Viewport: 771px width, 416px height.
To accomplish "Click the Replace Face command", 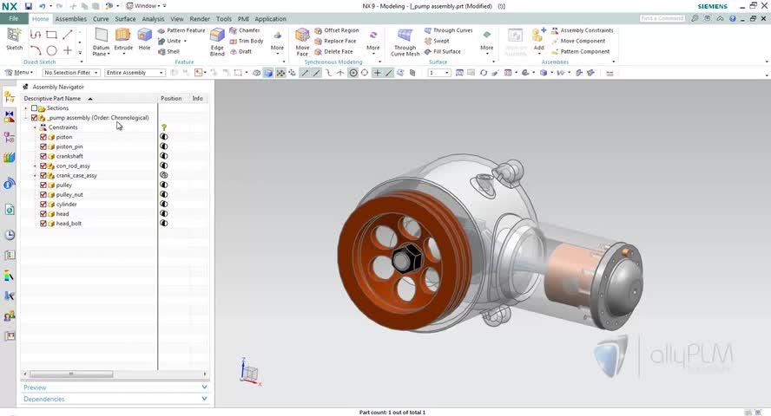I will [x=335, y=42].
